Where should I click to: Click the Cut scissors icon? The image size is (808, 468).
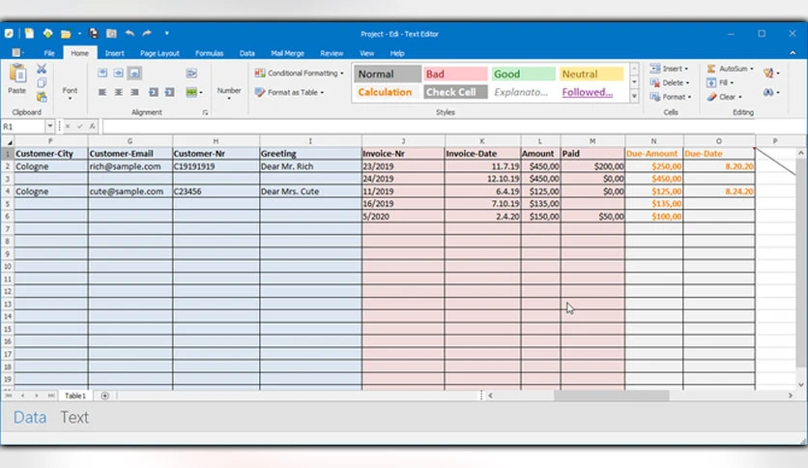coord(42,69)
